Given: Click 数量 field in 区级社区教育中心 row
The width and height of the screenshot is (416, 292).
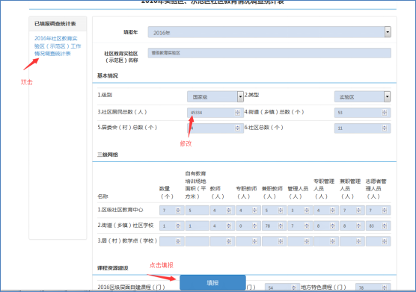Looking at the screenshot, I should pos(171,210).
